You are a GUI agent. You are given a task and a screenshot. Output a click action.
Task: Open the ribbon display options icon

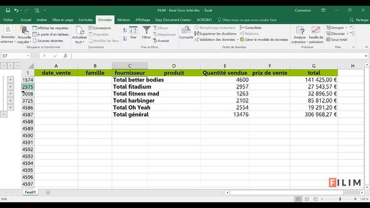(323, 10)
